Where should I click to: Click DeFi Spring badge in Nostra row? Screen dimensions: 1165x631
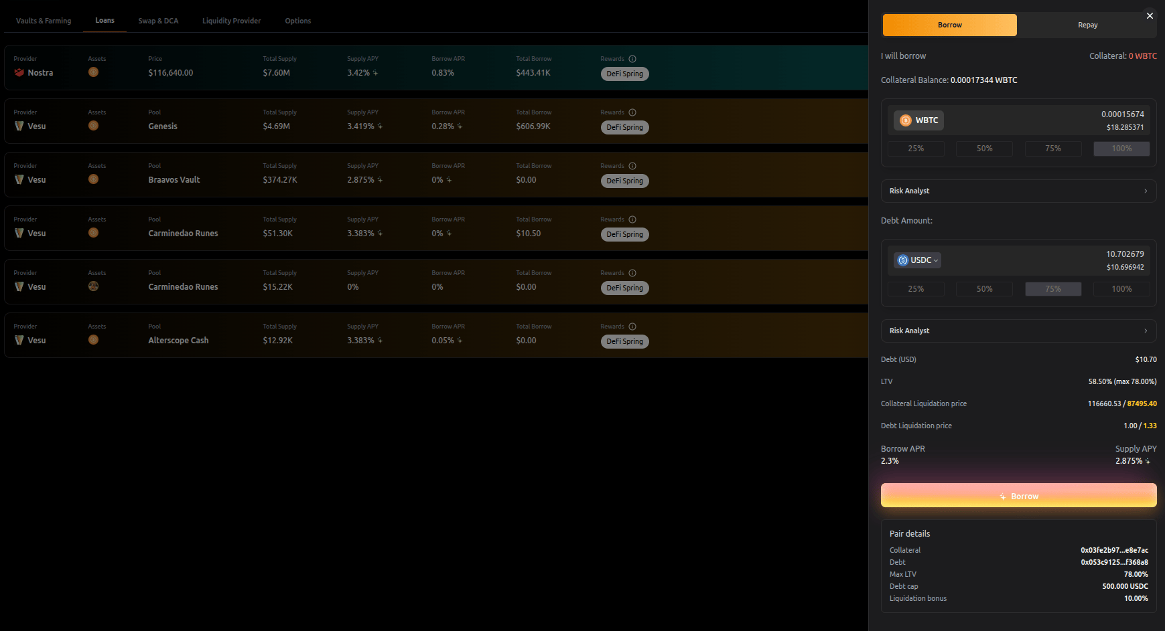624,74
